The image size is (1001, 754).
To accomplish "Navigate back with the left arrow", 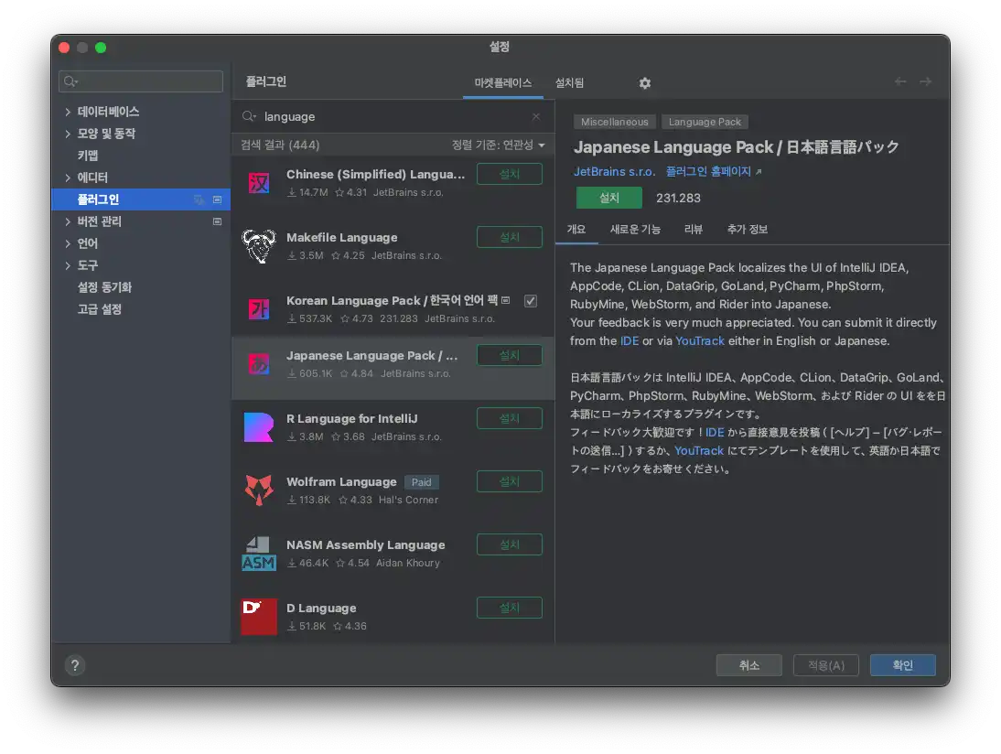I will click(x=900, y=81).
